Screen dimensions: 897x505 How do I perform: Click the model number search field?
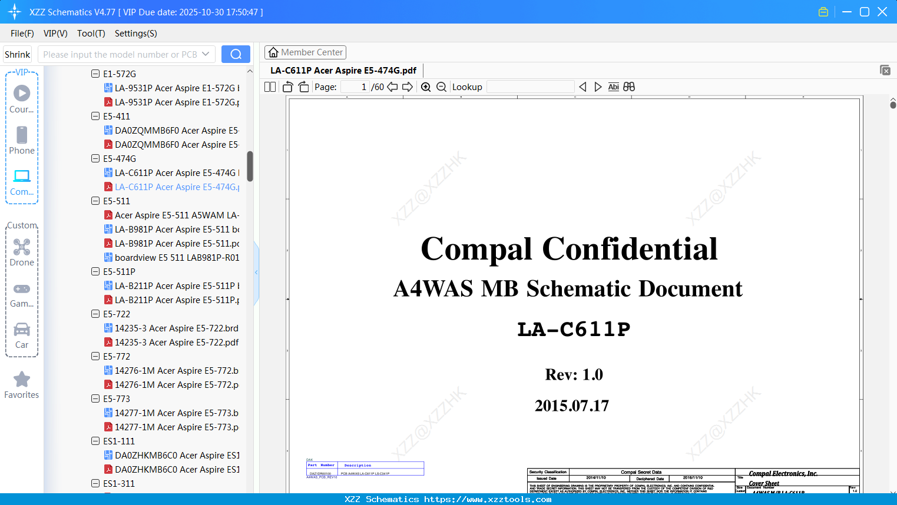pyautogui.click(x=120, y=54)
